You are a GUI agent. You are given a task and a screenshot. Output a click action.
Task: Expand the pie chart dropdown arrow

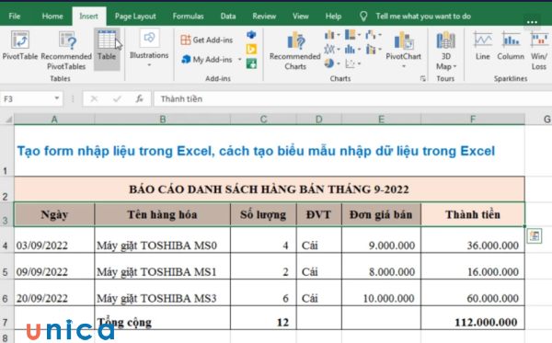click(x=339, y=63)
